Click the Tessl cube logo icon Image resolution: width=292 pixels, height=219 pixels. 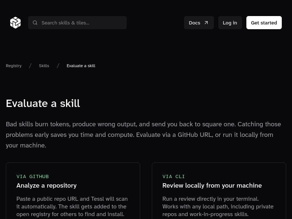coord(15,23)
